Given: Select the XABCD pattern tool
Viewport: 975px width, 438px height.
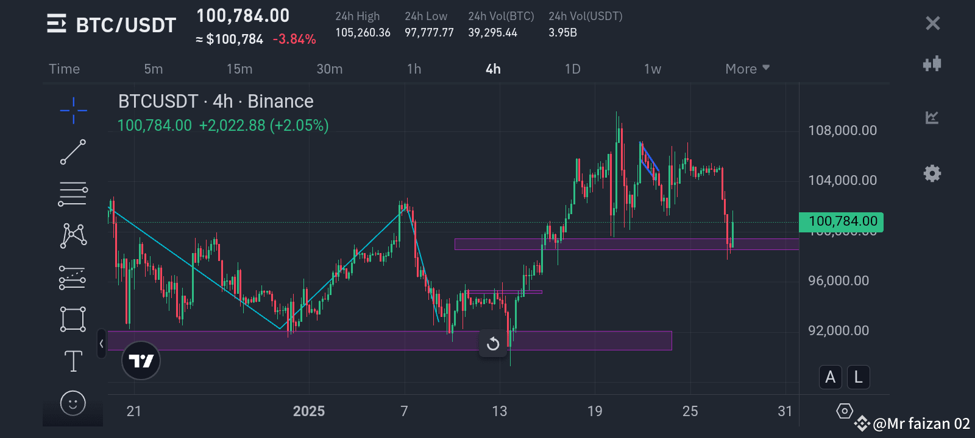Looking at the screenshot, I should pos(73,235).
